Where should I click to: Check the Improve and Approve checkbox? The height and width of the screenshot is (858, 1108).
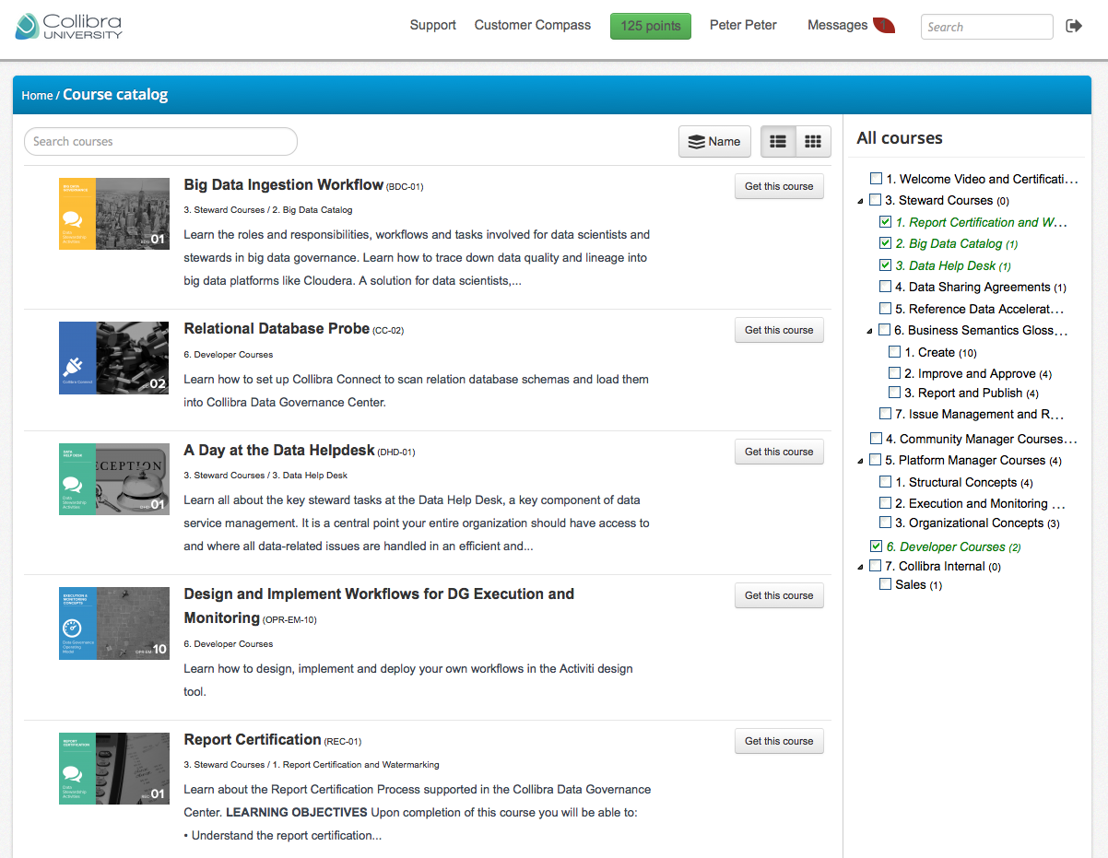point(894,373)
